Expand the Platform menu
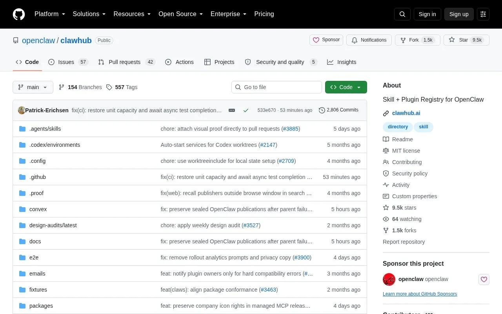Viewport: 502px width, 314px height. (x=50, y=14)
